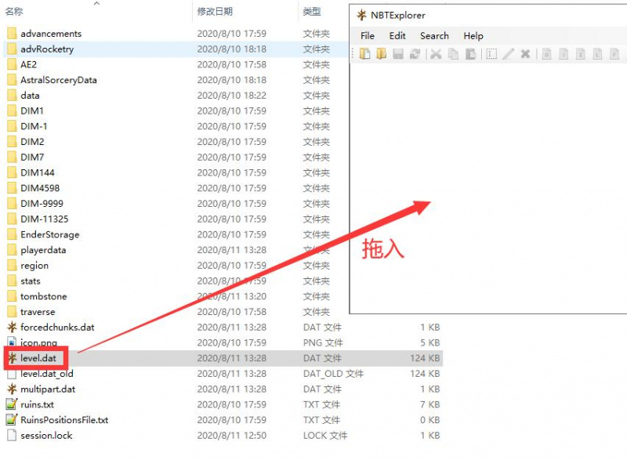Screen dimensions: 627x460
Task: Select the advRocketry folder
Action: pyautogui.click(x=46, y=49)
